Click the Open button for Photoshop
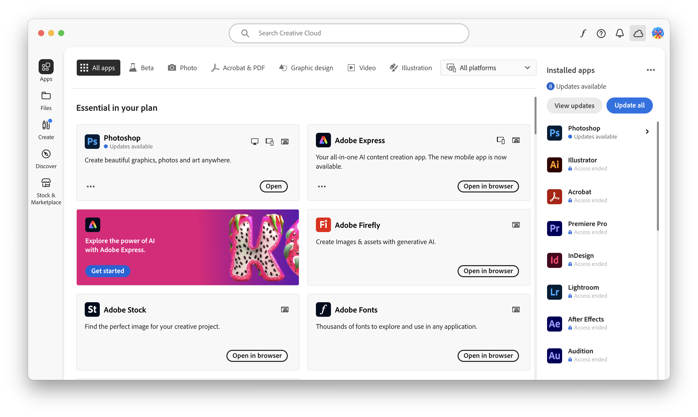This screenshot has width=698, height=417. tap(274, 186)
